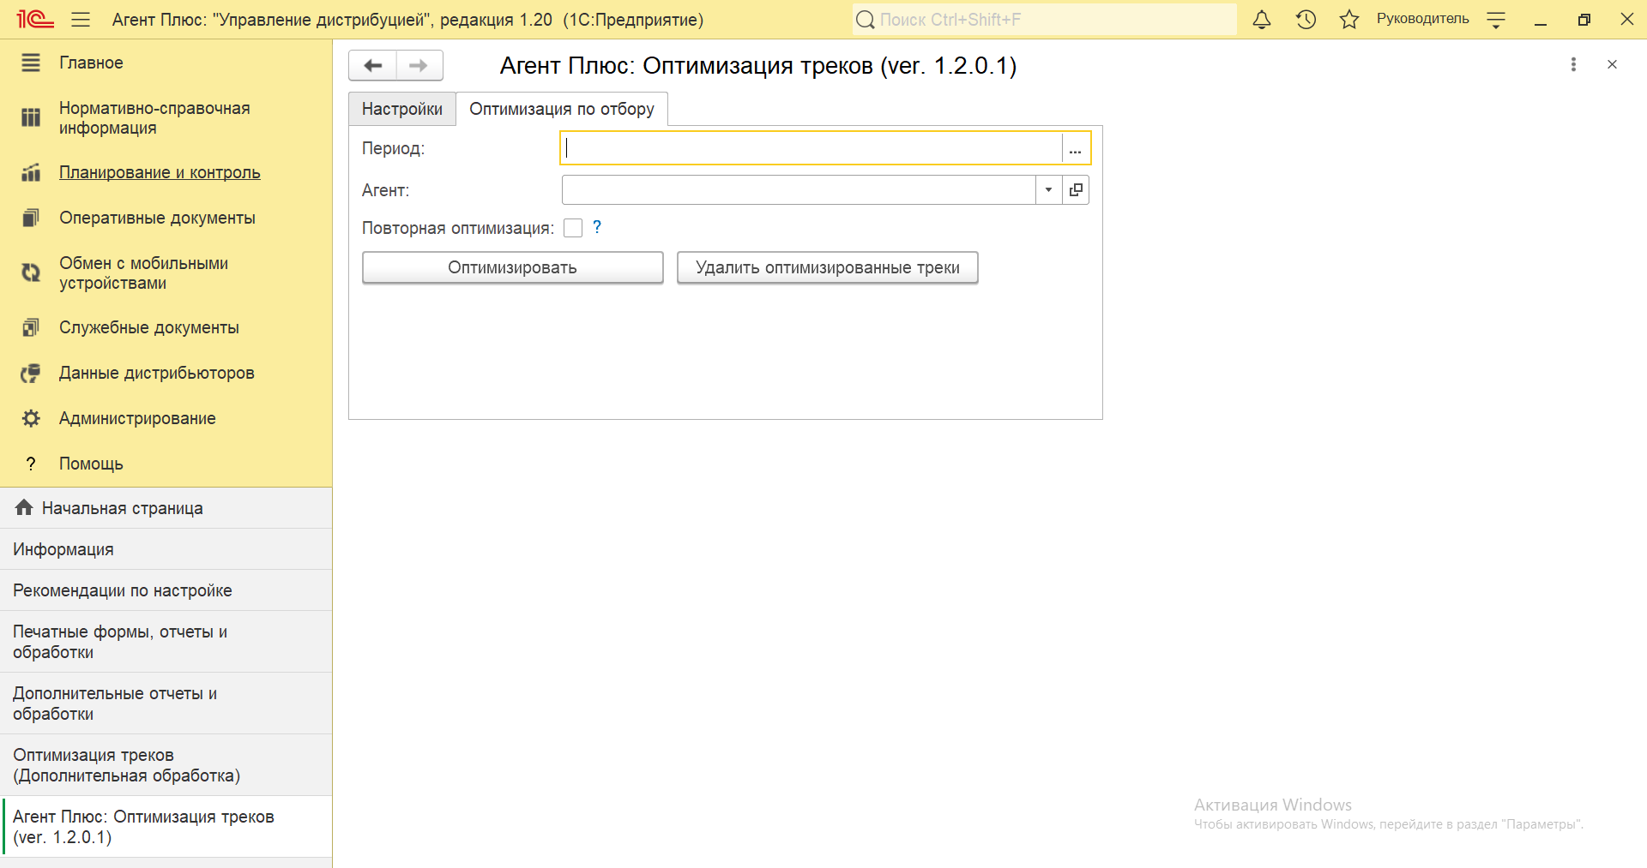Click the Оптимизировать button
The image size is (1647, 868).
coord(512,267)
